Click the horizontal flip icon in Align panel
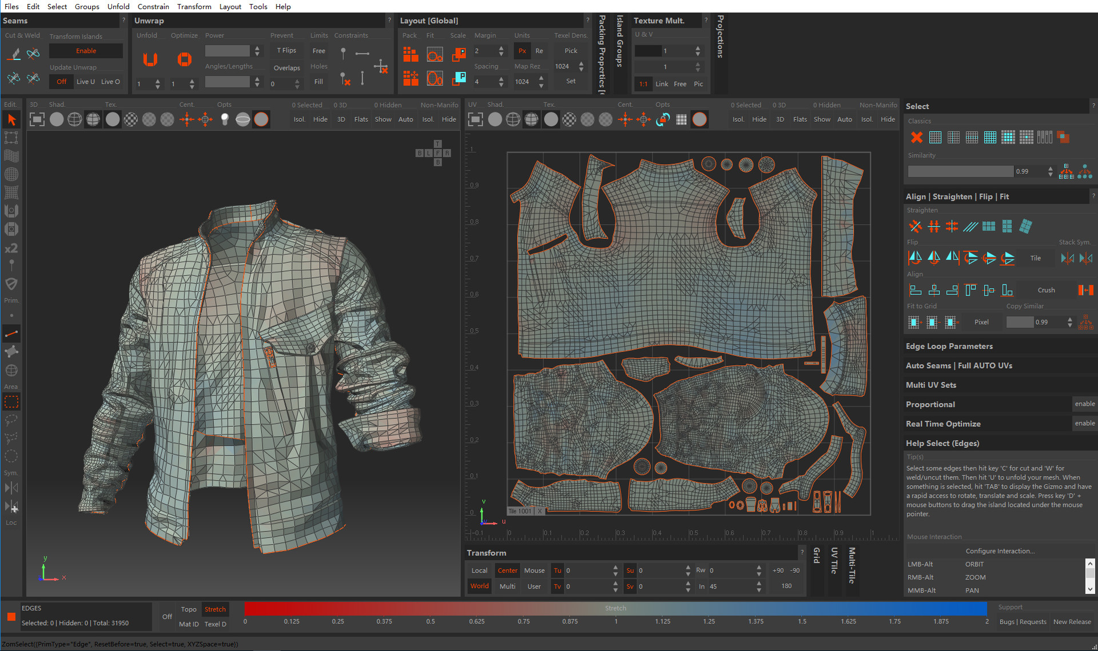The height and width of the screenshot is (651, 1098). pos(914,258)
